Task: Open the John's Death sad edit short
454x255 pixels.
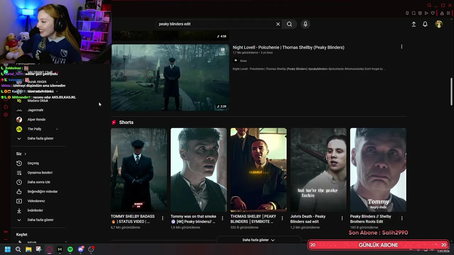Action: tap(318, 170)
